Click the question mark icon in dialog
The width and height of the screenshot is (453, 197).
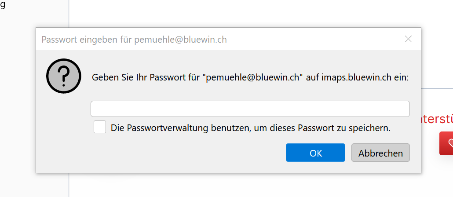click(x=64, y=76)
